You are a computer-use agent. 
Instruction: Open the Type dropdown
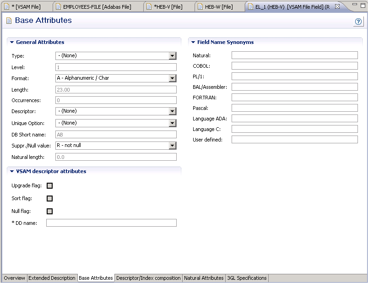point(173,55)
